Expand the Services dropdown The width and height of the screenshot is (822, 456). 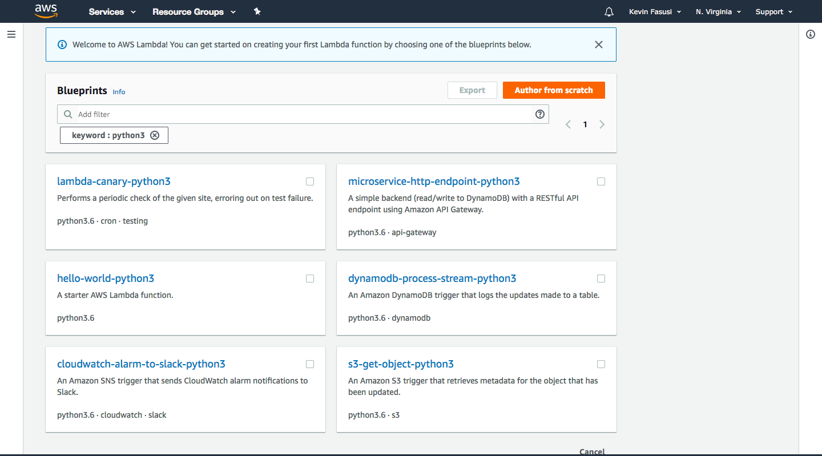click(112, 11)
